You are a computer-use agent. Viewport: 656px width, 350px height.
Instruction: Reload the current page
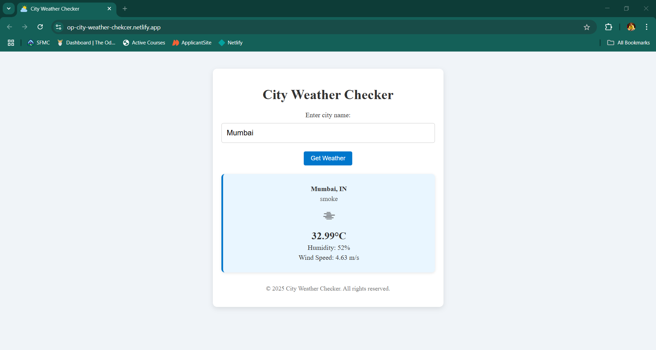pyautogui.click(x=40, y=27)
